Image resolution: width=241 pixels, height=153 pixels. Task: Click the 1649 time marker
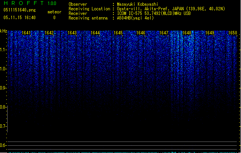pyautogui.click(x=210, y=33)
